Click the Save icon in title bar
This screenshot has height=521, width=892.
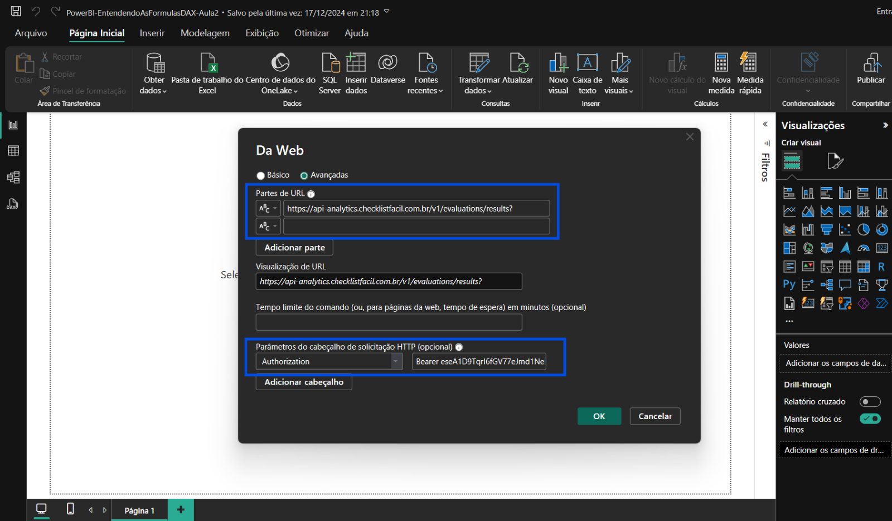click(16, 11)
